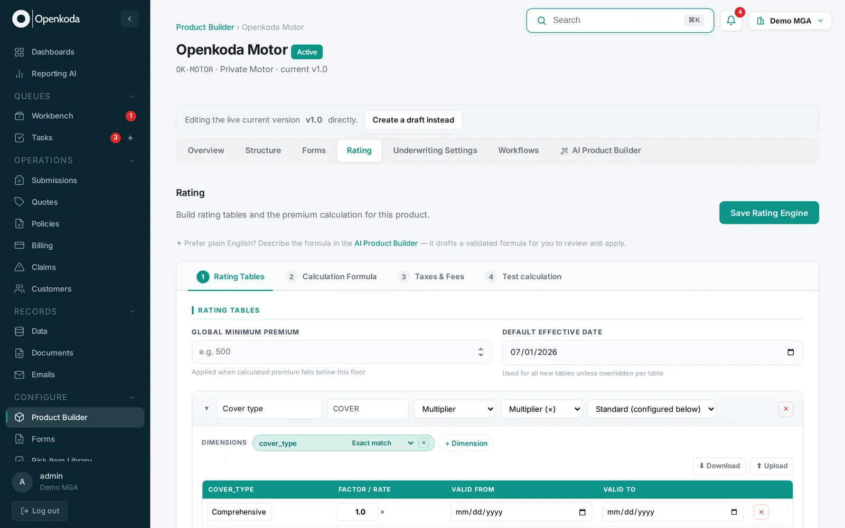Viewport: 845px width, 528px height.
Task: Click Create a draft instead
Action: [413, 120]
